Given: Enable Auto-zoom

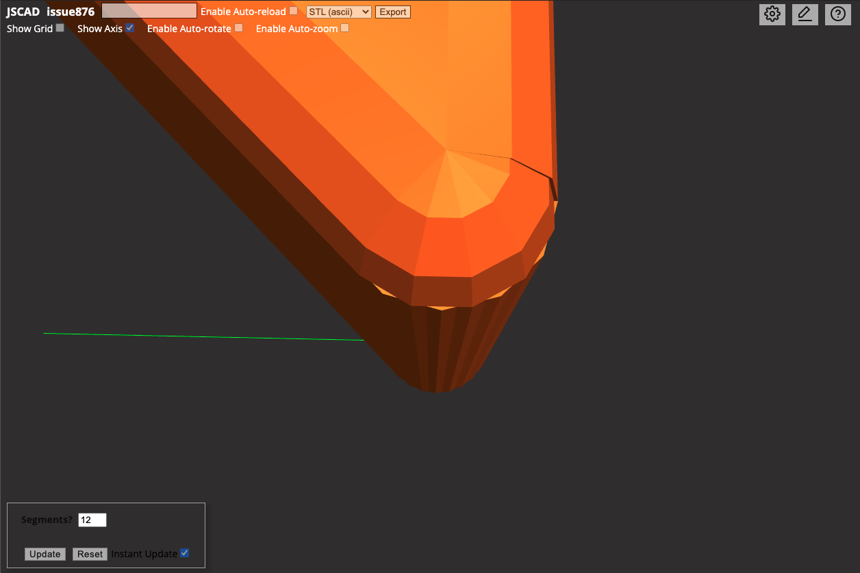Looking at the screenshot, I should click(344, 27).
